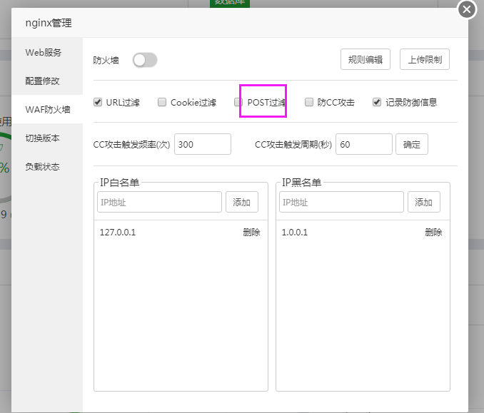This screenshot has width=484, height=413.
Task: Click the 确定 button
Action: (412, 144)
